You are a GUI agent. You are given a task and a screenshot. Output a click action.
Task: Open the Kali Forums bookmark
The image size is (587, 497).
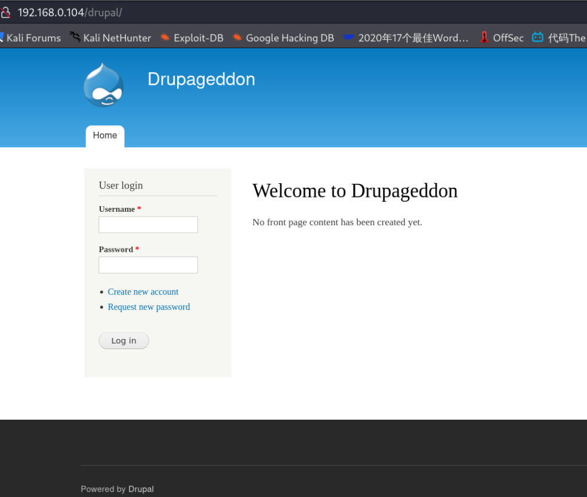click(x=31, y=38)
